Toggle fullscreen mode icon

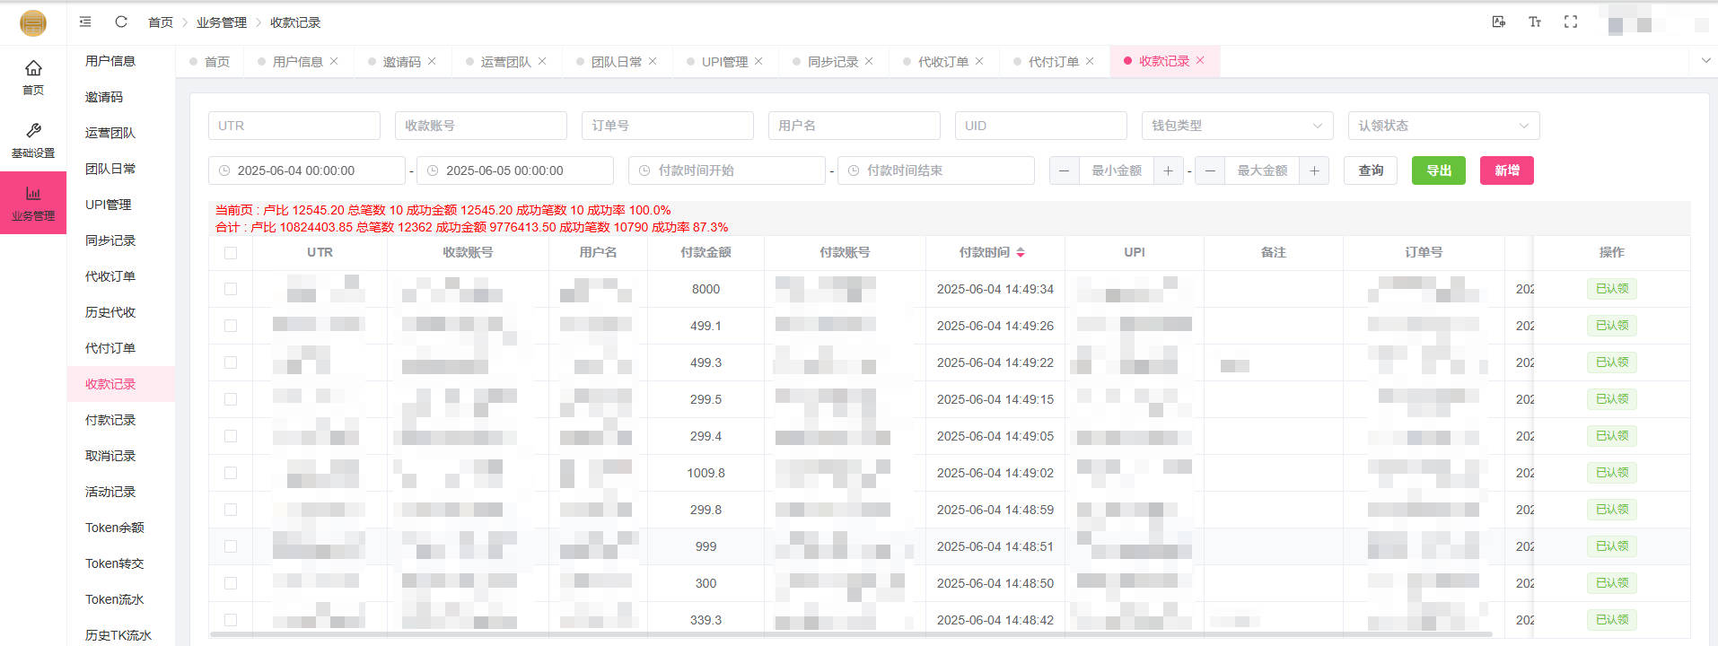coord(1570,22)
